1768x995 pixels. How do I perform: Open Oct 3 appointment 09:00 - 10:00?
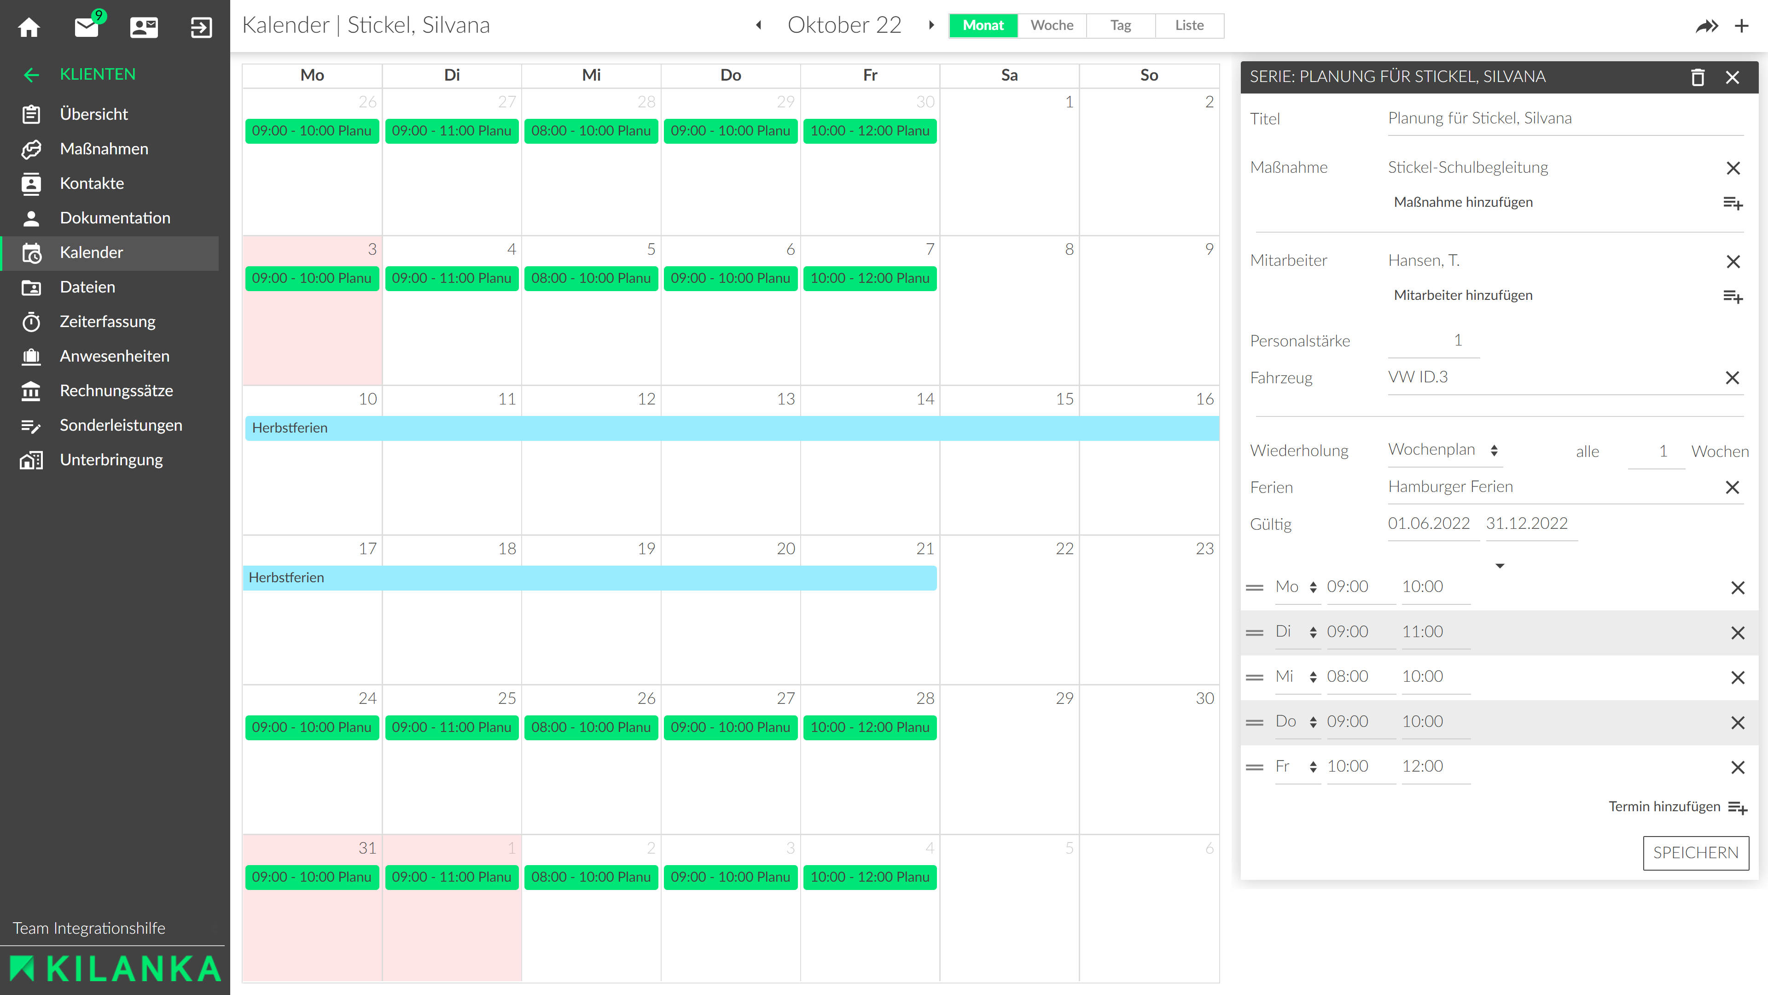pos(312,278)
